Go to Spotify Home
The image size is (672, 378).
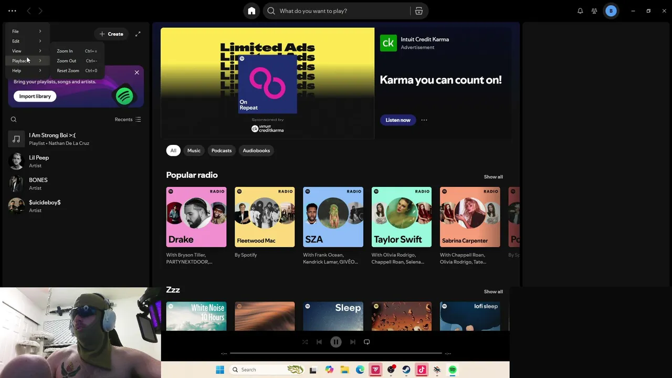click(251, 11)
